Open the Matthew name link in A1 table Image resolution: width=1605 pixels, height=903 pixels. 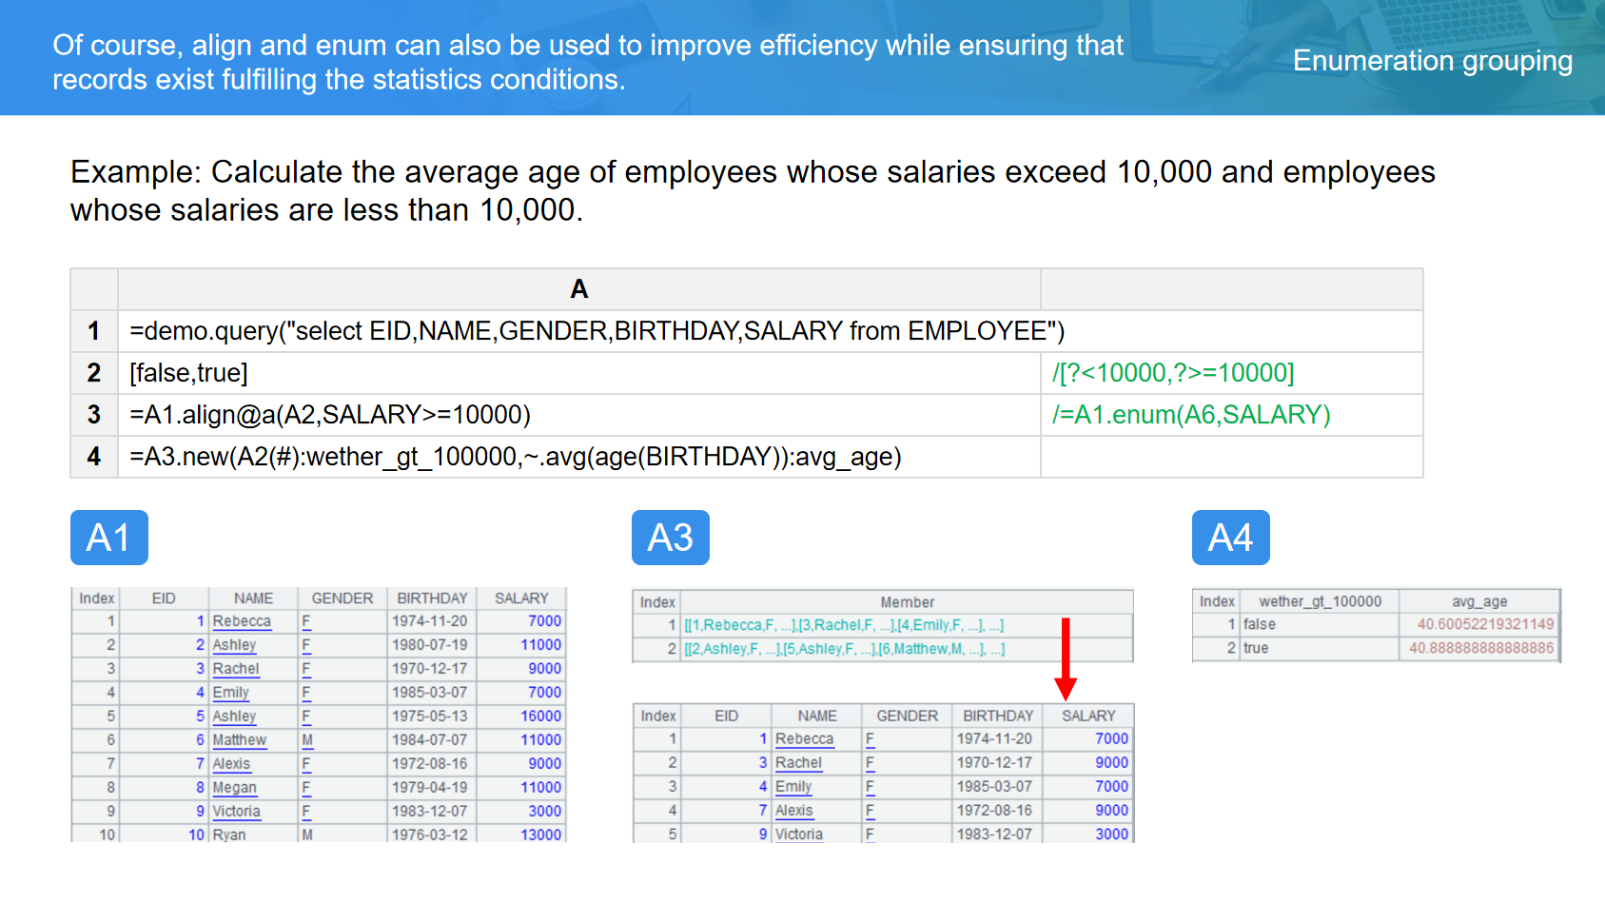239,740
